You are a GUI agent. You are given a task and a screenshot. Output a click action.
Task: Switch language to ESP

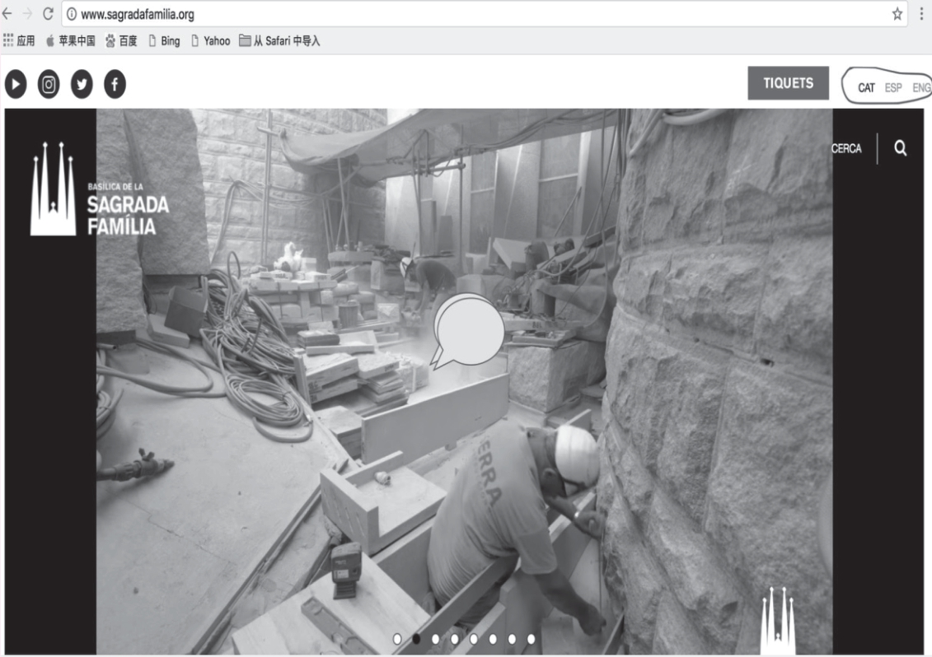tap(893, 87)
